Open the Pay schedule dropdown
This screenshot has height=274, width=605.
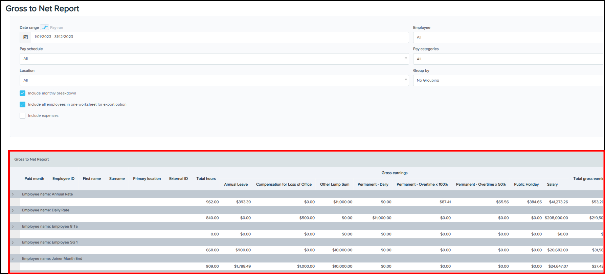[214, 59]
